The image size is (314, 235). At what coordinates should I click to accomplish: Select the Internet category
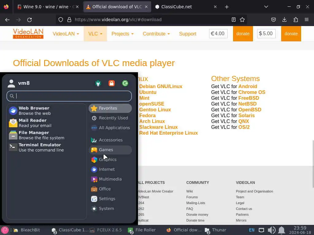[x=110, y=169]
